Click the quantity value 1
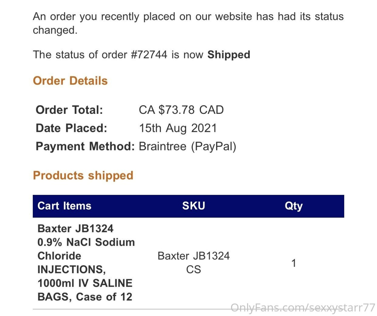This screenshot has width=377, height=316. click(294, 263)
